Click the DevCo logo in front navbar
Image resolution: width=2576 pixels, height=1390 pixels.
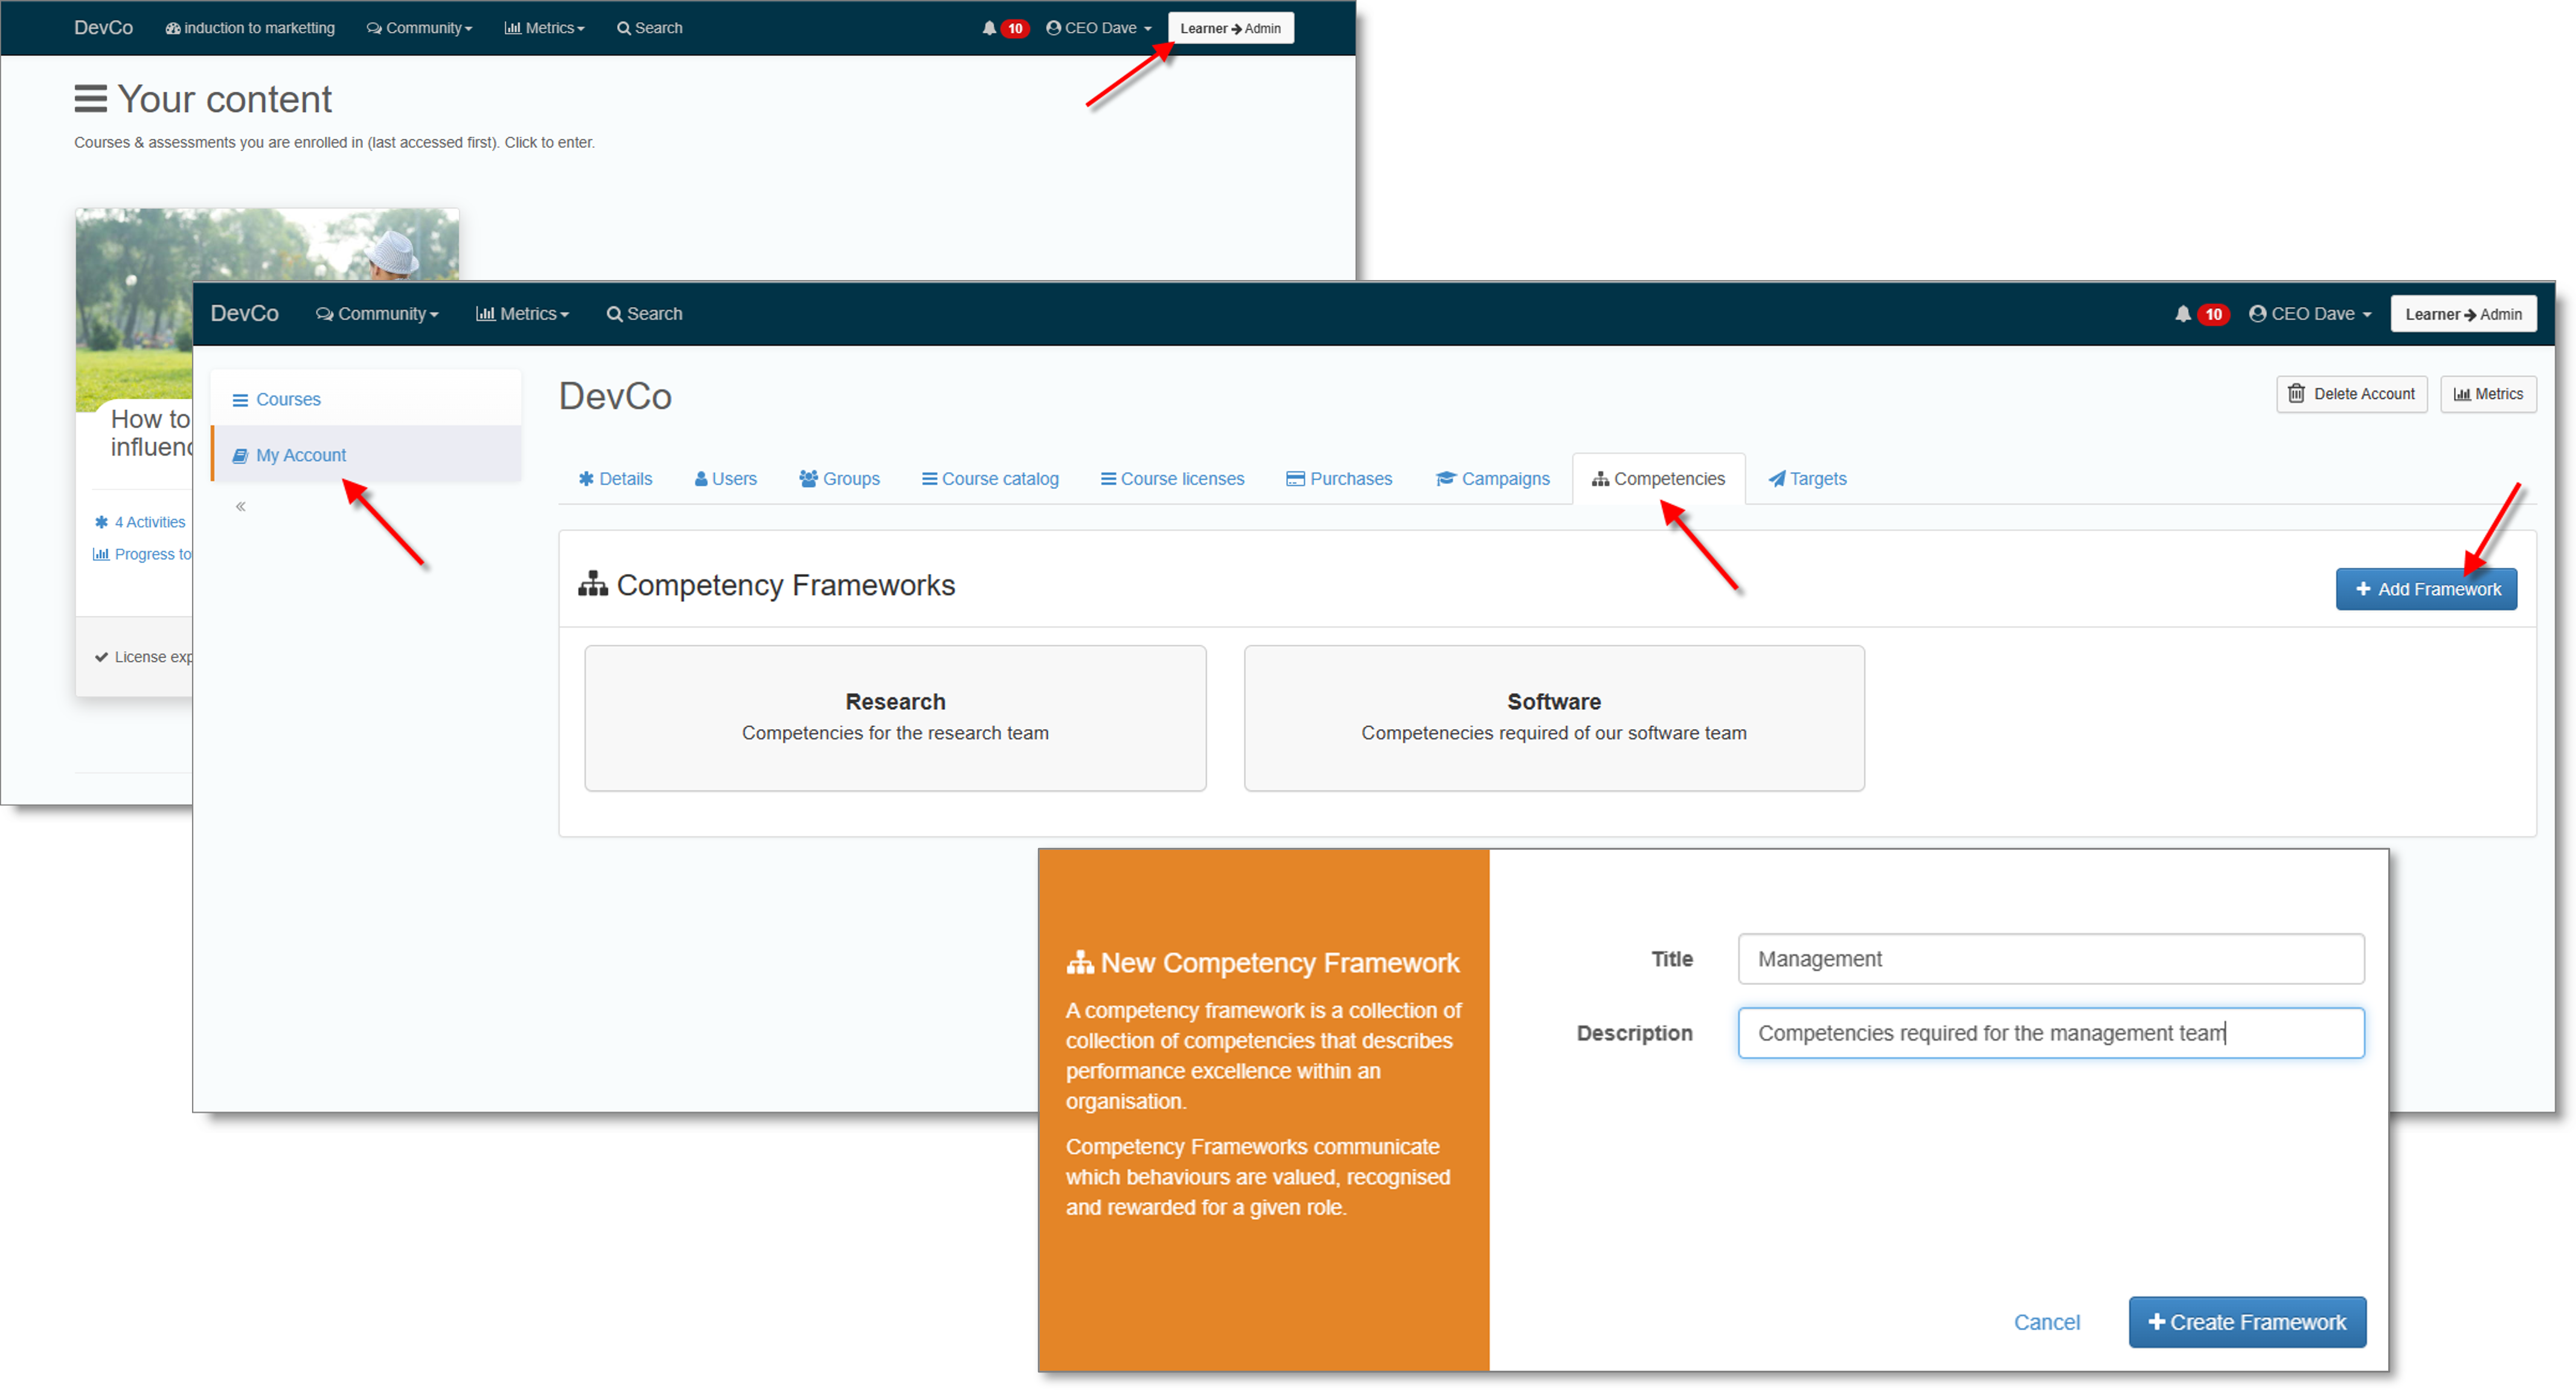(x=244, y=314)
